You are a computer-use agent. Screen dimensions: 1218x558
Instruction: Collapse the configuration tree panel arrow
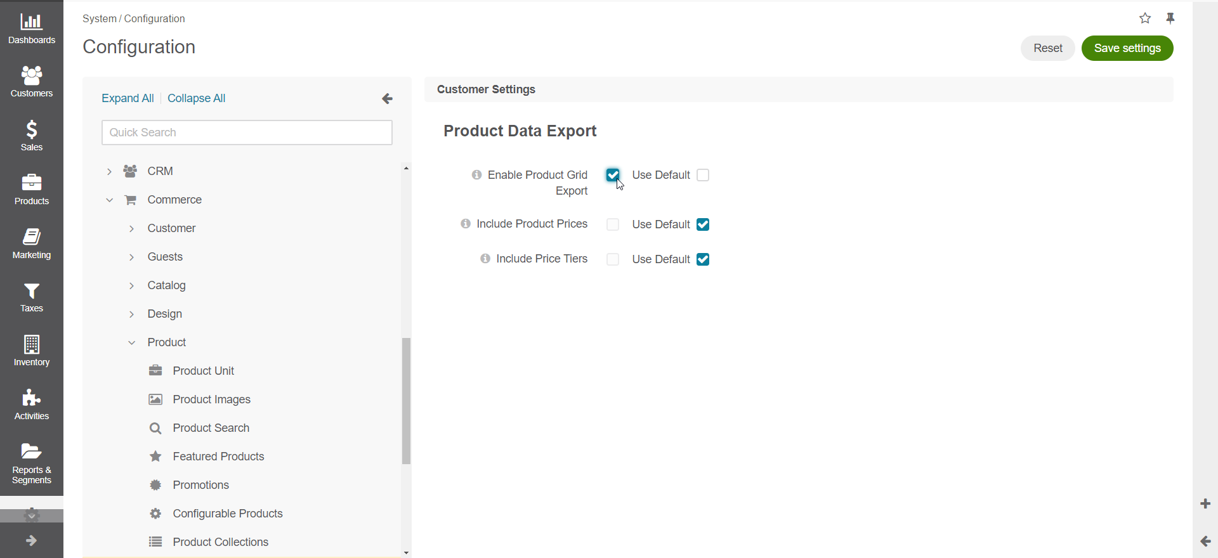click(387, 99)
